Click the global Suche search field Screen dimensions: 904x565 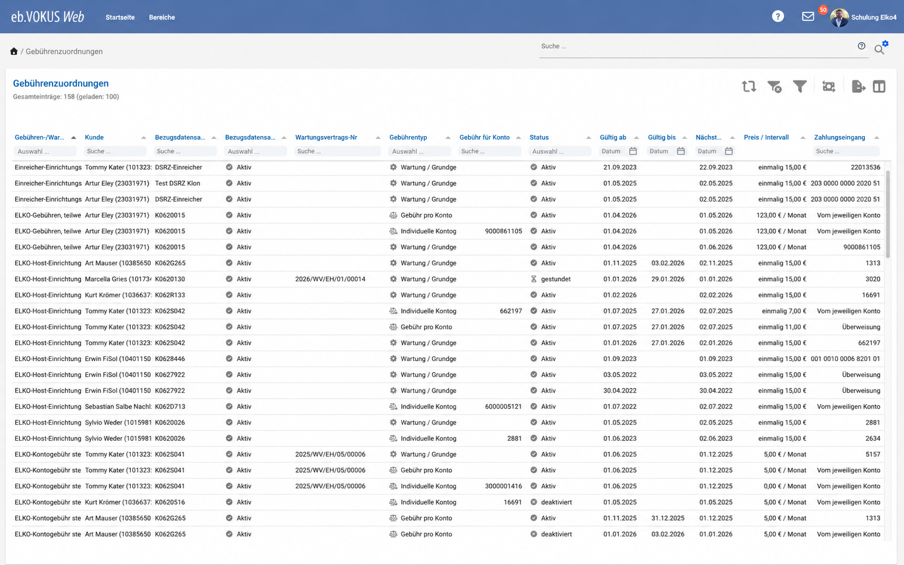[698, 46]
